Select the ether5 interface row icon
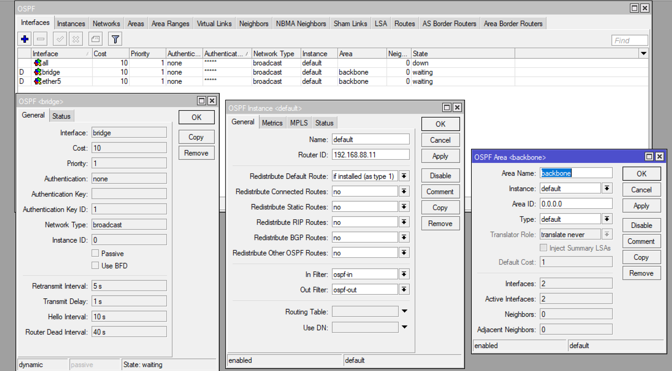672x371 pixels. pyautogui.click(x=38, y=81)
